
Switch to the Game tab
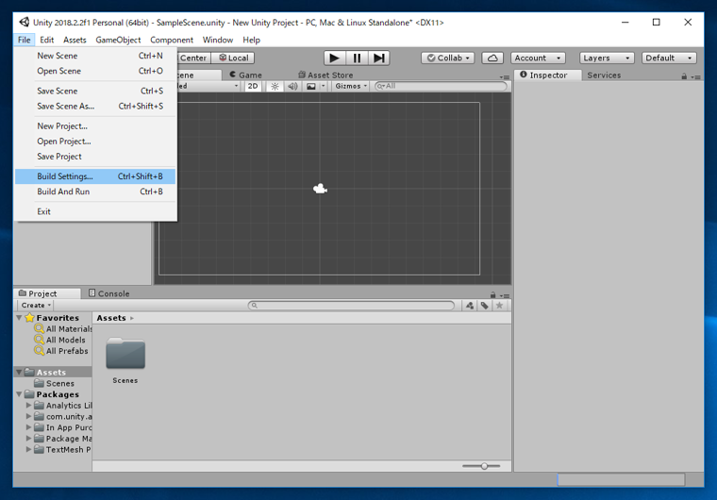tap(246, 75)
